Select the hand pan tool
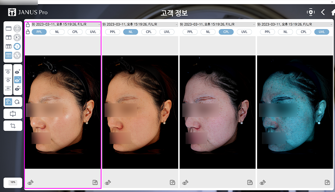335x192 pixels. point(9,102)
